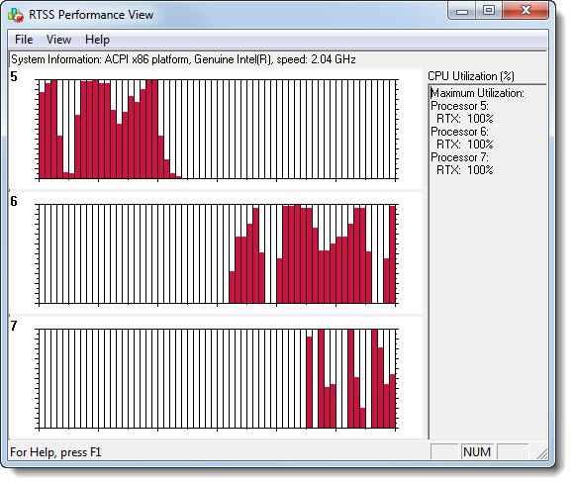
Task: Click the System Information text line
Action: coord(183,59)
